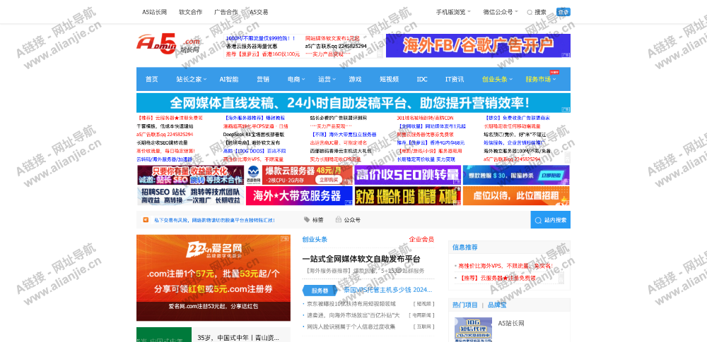Expand the 运营 navigation menu
707x342 pixels.
[x=327, y=79]
